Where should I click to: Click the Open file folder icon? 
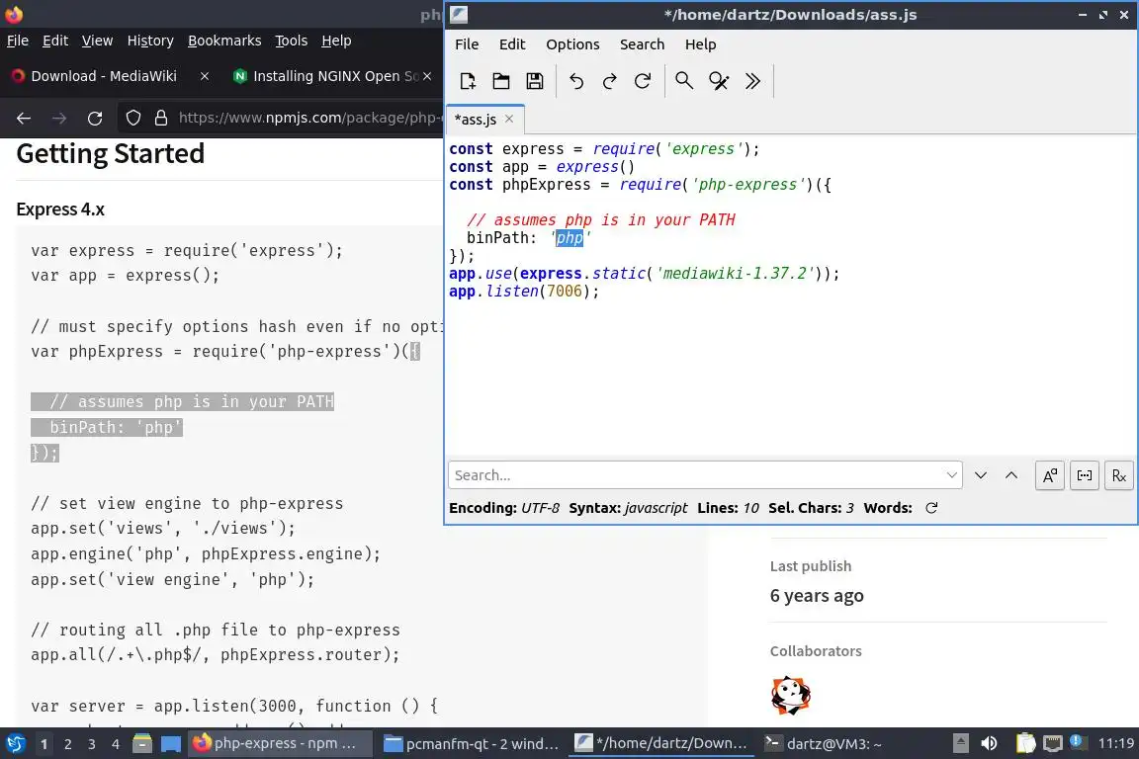(501, 81)
